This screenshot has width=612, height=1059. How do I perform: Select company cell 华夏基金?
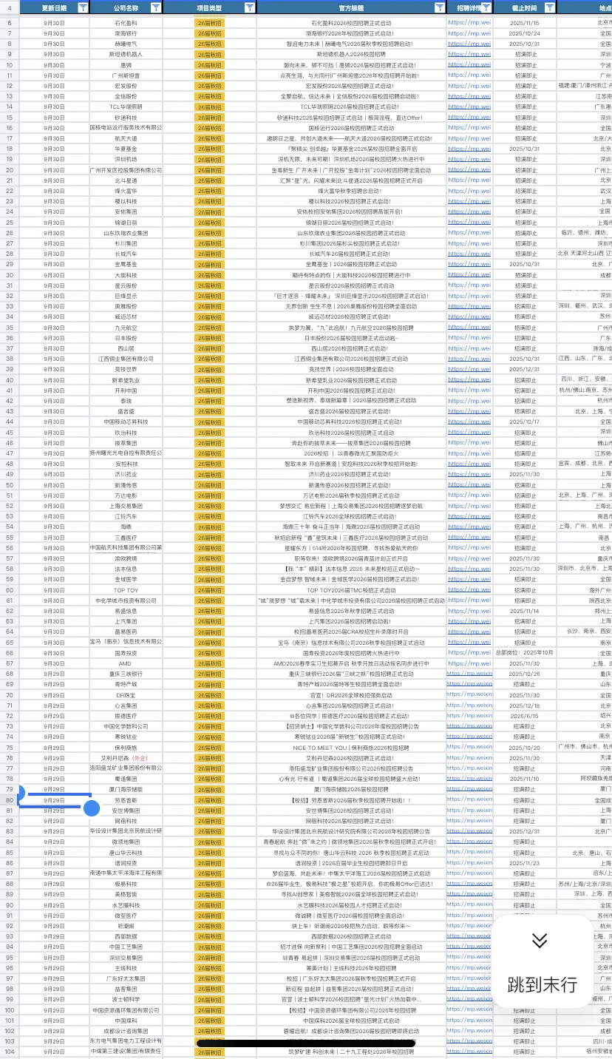pos(126,149)
